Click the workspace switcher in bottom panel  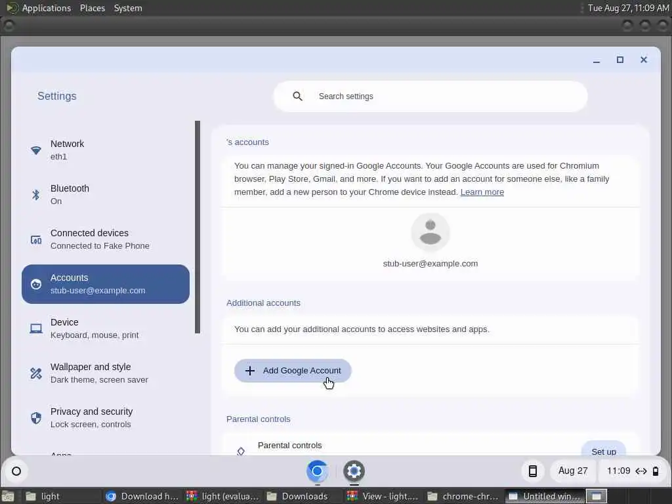pyautogui.click(x=596, y=496)
